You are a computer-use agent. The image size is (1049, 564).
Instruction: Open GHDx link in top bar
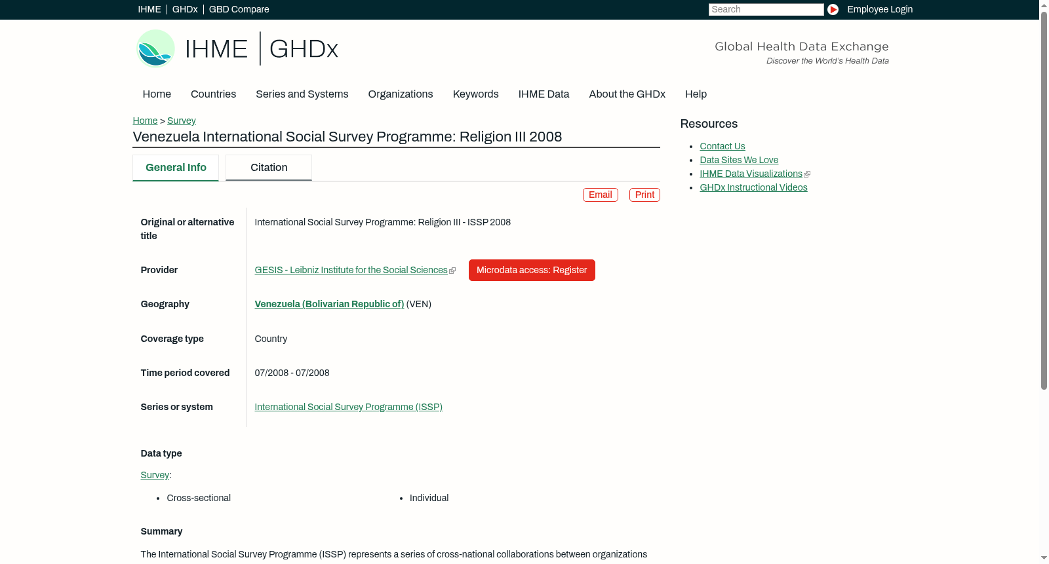pyautogui.click(x=185, y=9)
